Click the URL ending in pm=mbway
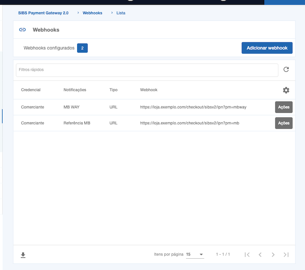Image resolution: width=305 pixels, height=270 pixels. [x=193, y=107]
